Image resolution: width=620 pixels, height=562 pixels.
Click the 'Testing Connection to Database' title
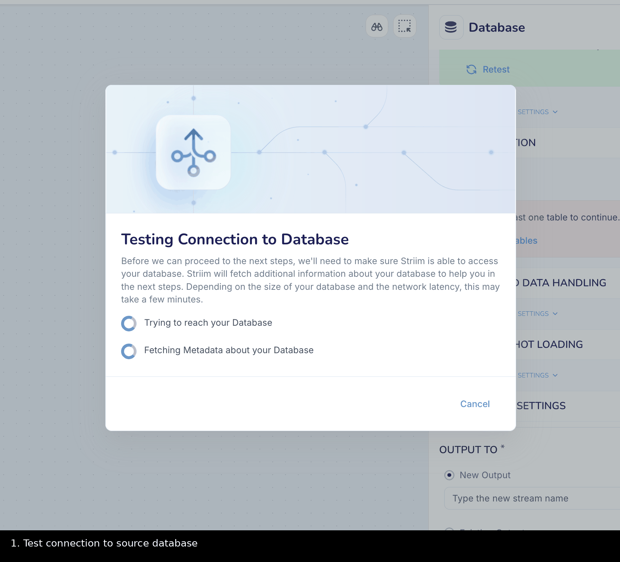coord(235,239)
